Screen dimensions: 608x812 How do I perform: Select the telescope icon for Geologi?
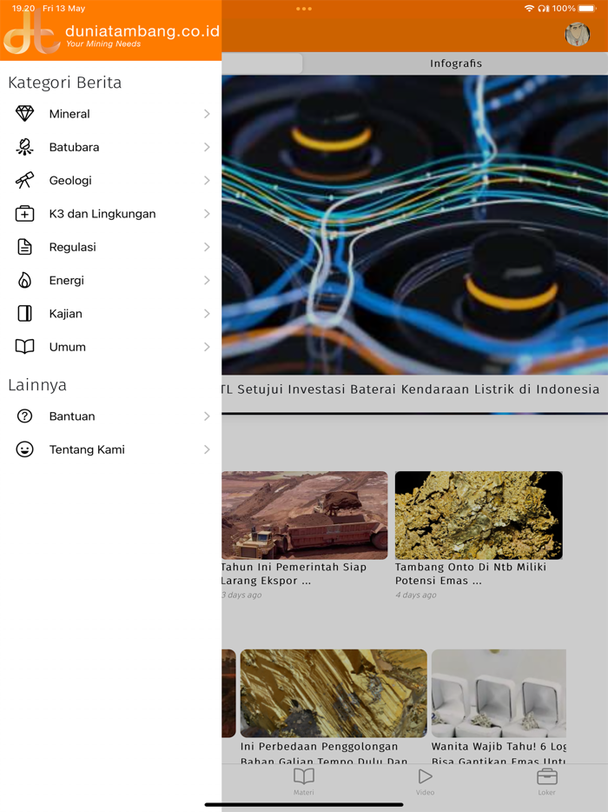[x=24, y=180]
